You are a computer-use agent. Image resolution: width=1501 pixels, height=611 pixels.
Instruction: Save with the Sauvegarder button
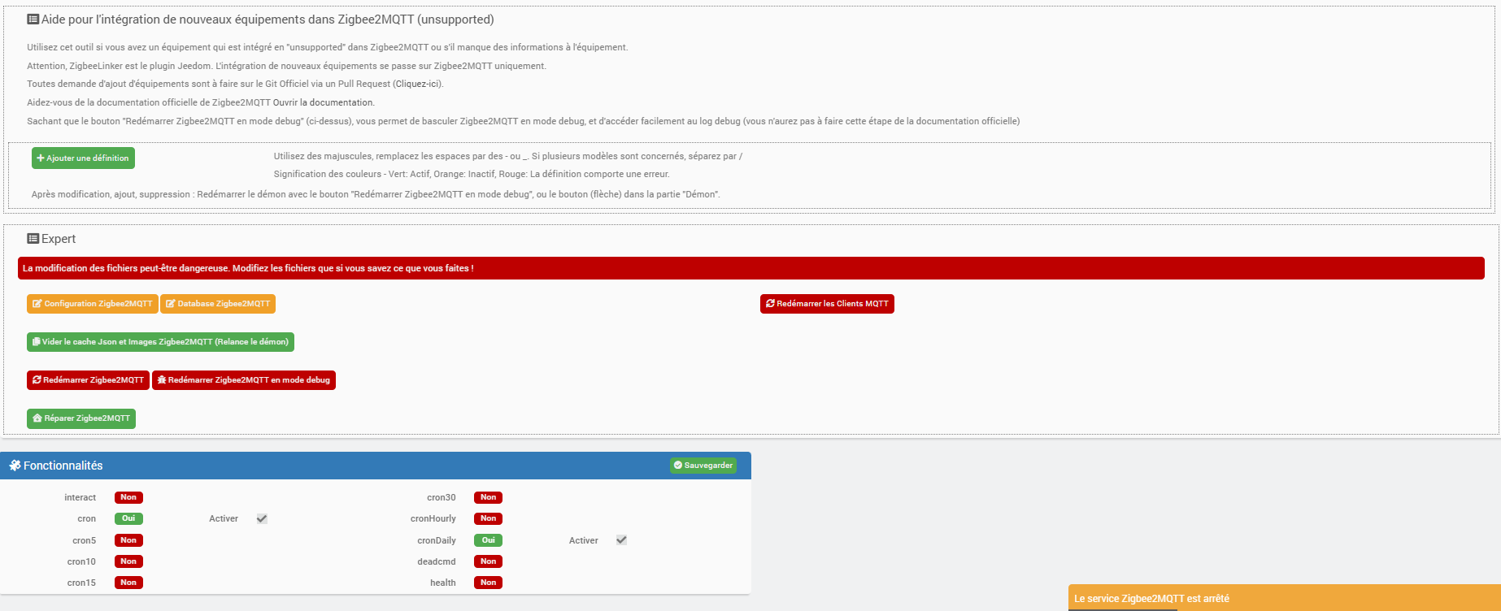tap(703, 466)
